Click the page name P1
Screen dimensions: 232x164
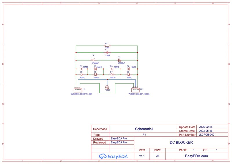(144, 134)
